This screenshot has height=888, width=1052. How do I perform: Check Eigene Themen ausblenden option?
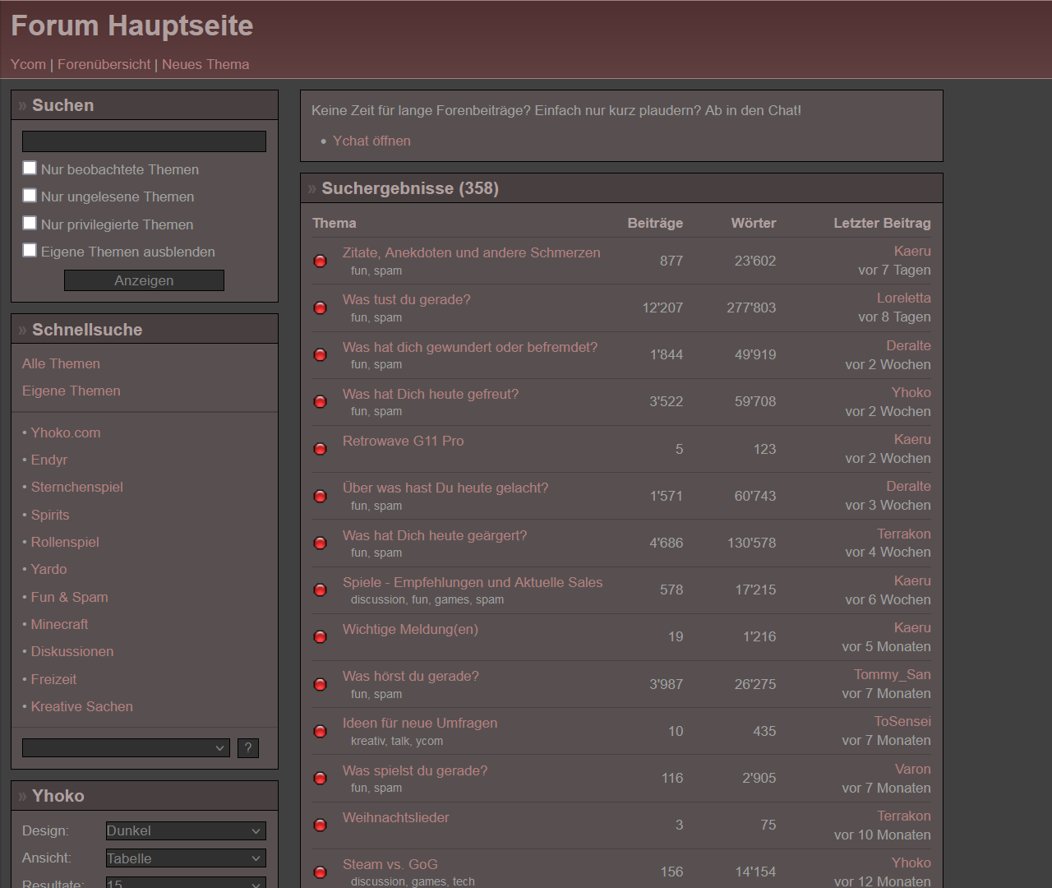click(x=30, y=251)
